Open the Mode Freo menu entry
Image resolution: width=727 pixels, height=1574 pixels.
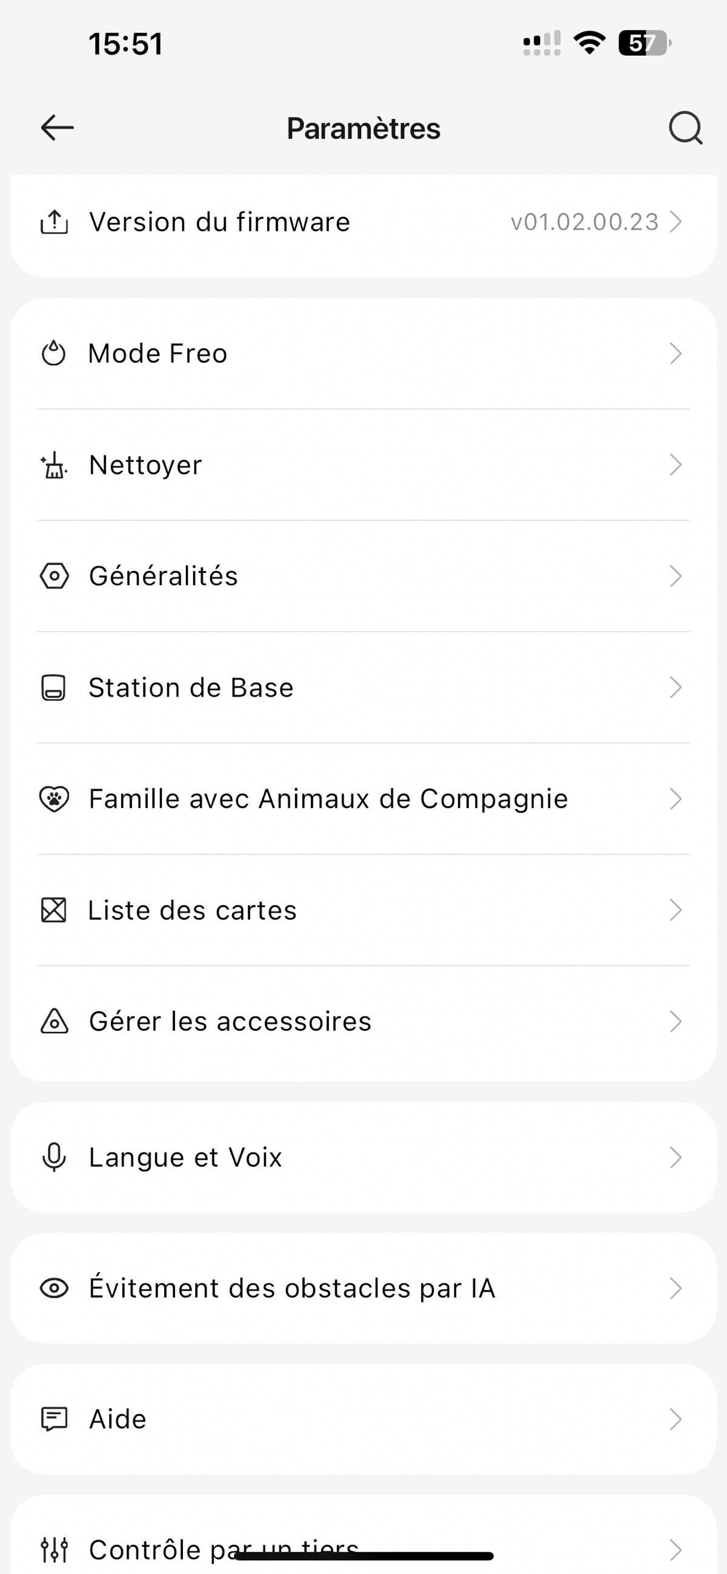coord(158,353)
